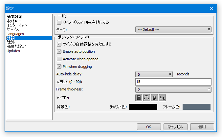Click the 'ba' replace text icon button
222x137 pixels.
pos(162,98)
